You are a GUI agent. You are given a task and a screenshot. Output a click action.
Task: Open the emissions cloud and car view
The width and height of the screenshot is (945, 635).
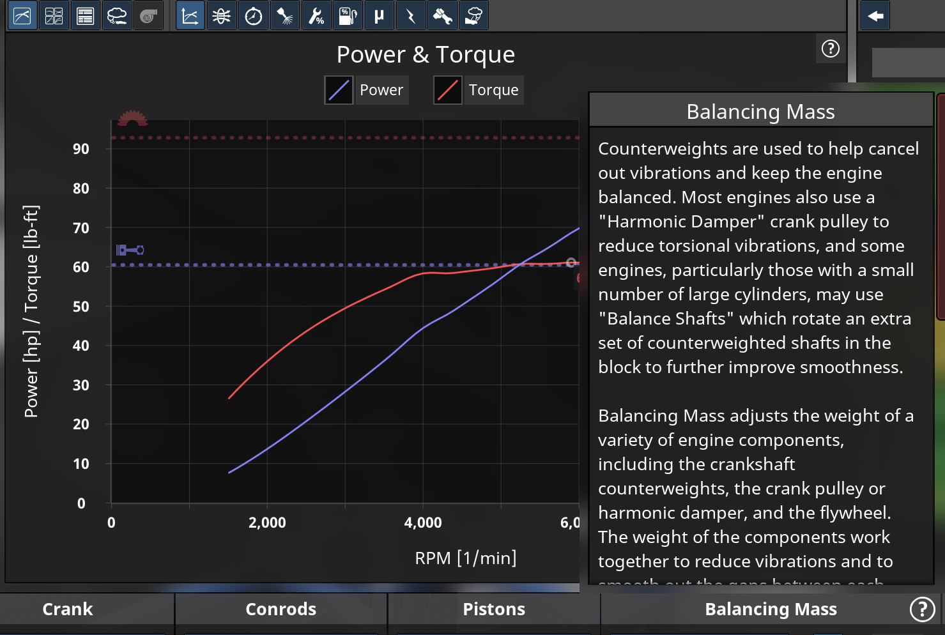click(x=116, y=16)
